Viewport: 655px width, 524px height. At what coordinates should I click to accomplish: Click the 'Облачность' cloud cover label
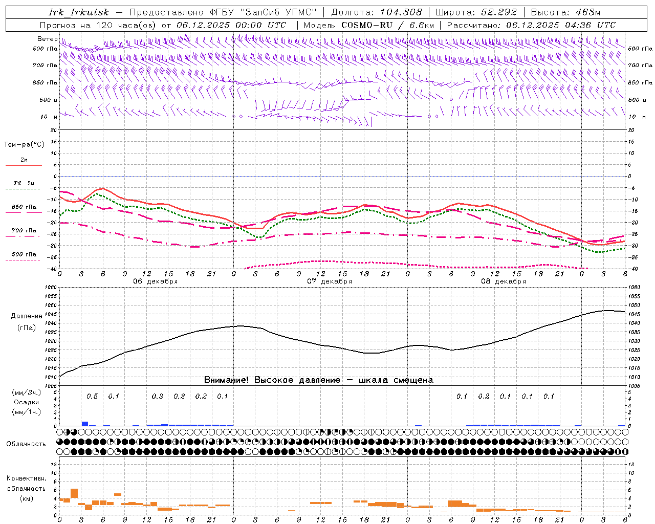point(26,444)
